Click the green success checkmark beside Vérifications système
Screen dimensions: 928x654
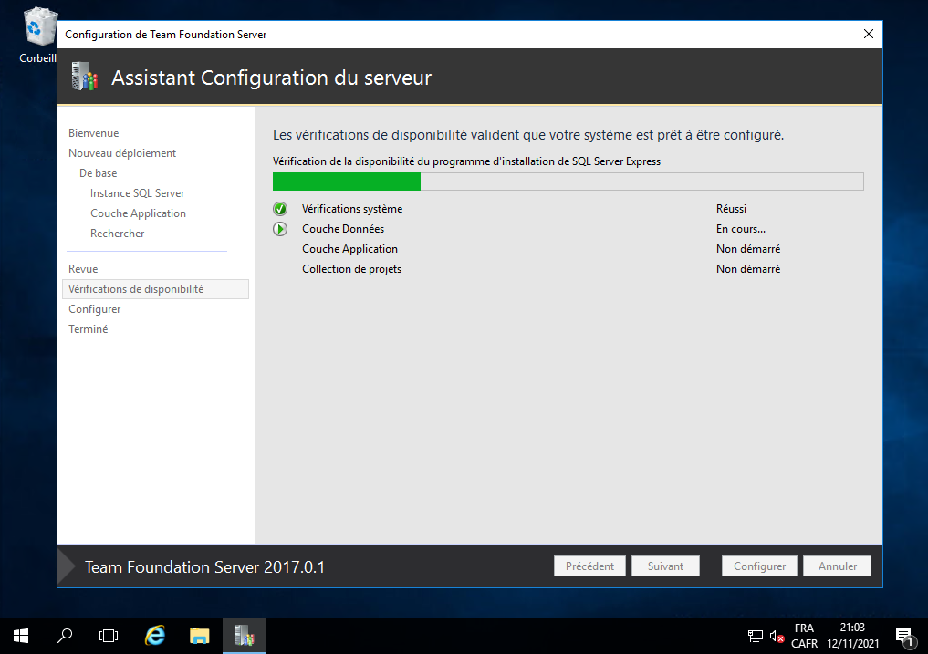point(280,209)
